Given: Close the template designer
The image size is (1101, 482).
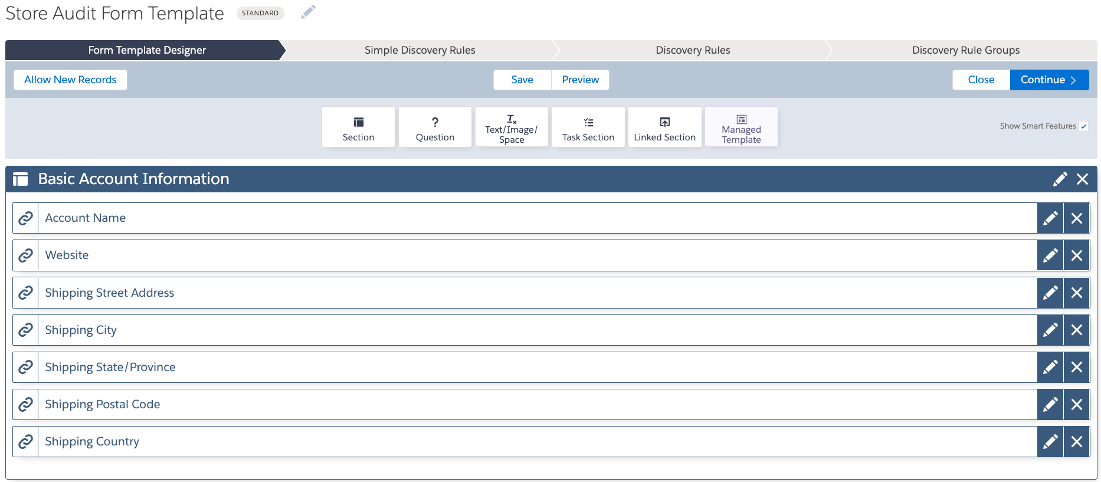Looking at the screenshot, I should click(981, 80).
